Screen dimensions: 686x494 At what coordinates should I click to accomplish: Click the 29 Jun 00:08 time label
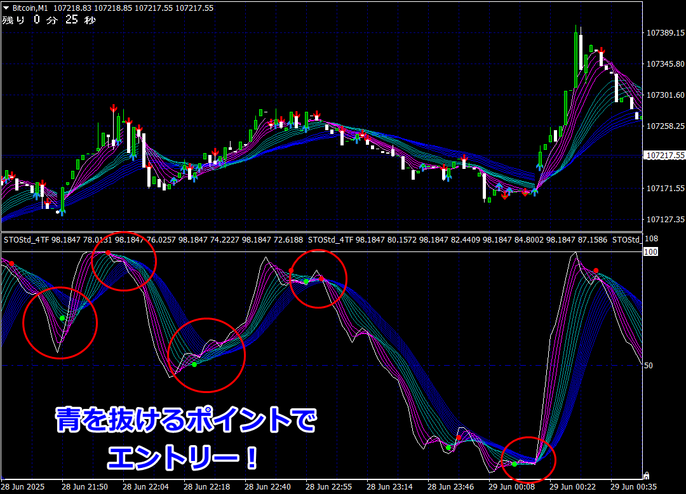click(511, 486)
